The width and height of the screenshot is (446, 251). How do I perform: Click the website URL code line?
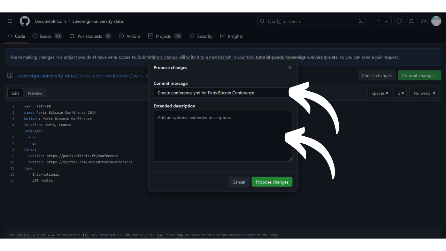coord(73,156)
